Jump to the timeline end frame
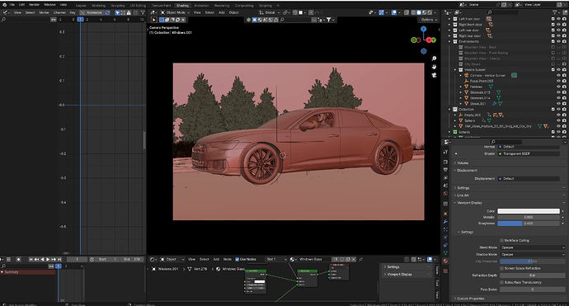 pos(59,260)
